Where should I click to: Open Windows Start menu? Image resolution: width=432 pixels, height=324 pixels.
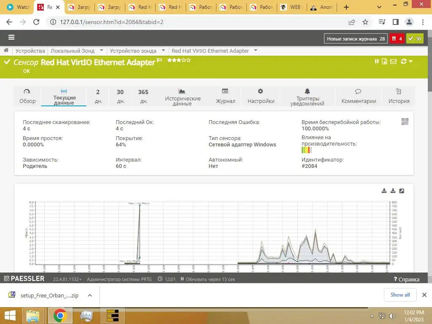point(10,316)
